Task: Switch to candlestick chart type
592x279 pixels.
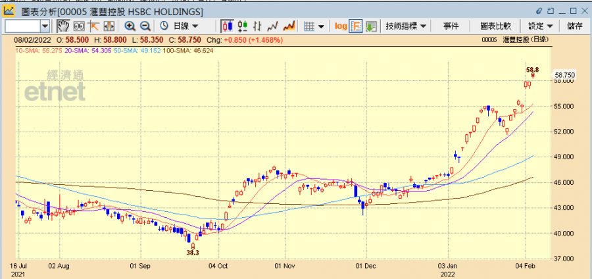Action: tap(228, 26)
